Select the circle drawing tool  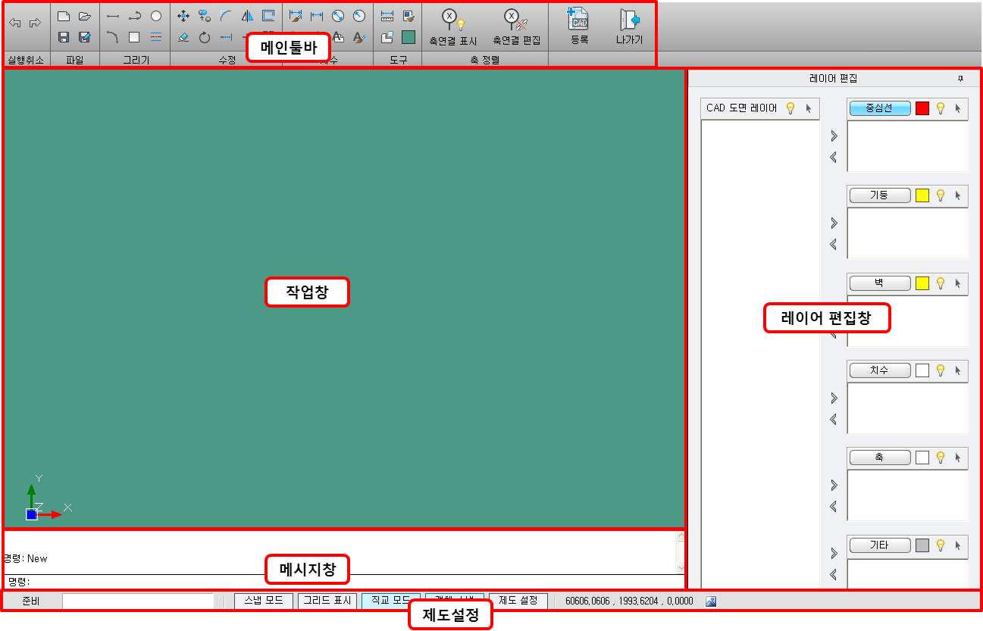click(156, 16)
